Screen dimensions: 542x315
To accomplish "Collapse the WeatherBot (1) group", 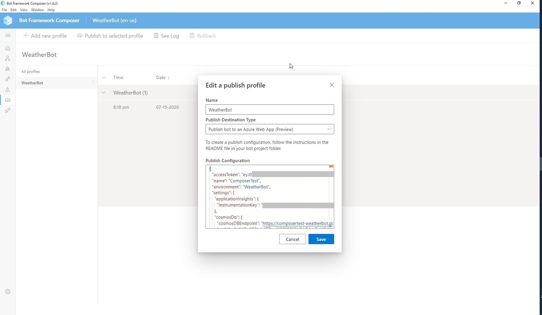I will pos(104,93).
